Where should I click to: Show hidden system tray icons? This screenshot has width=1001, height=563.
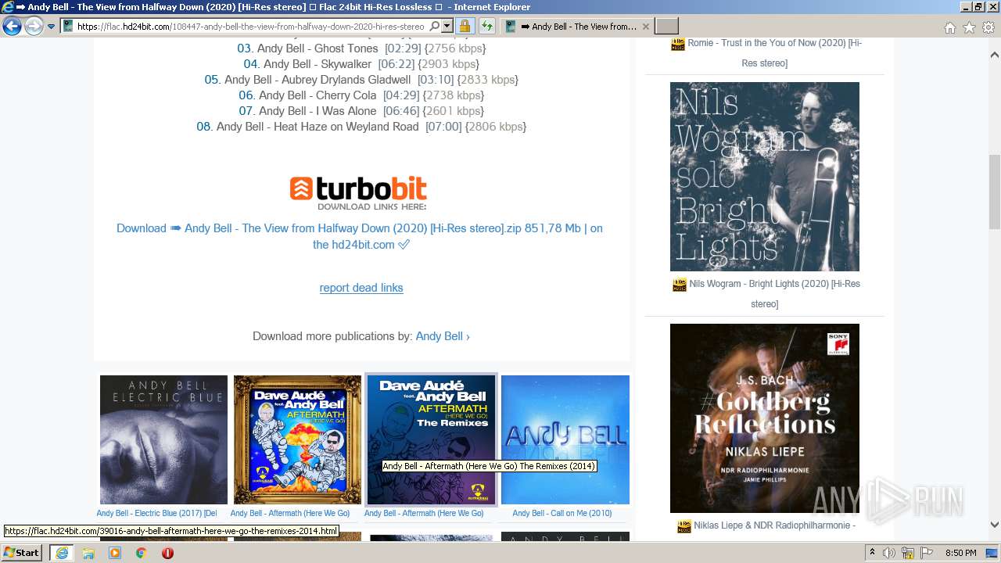[x=873, y=553]
